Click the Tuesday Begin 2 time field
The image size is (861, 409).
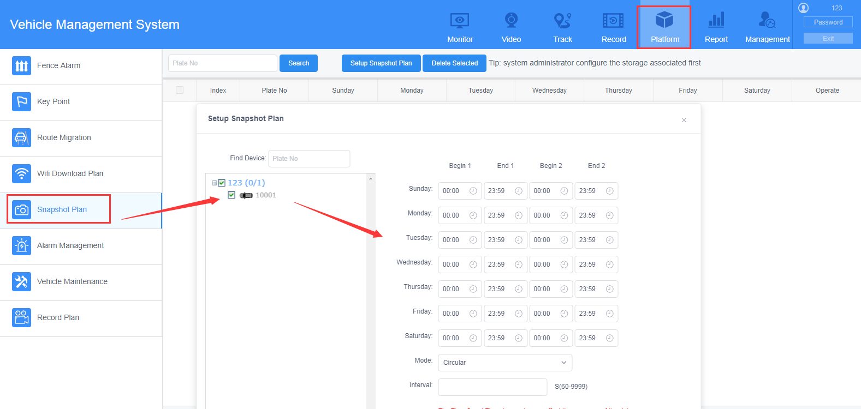[x=551, y=240]
